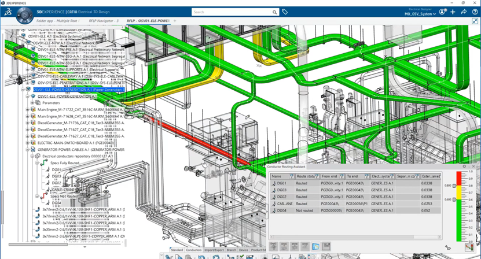The width and height of the screenshot is (481, 259).
Task: Open the MO_OSV_System credentials dropdown
Action: 420,14
